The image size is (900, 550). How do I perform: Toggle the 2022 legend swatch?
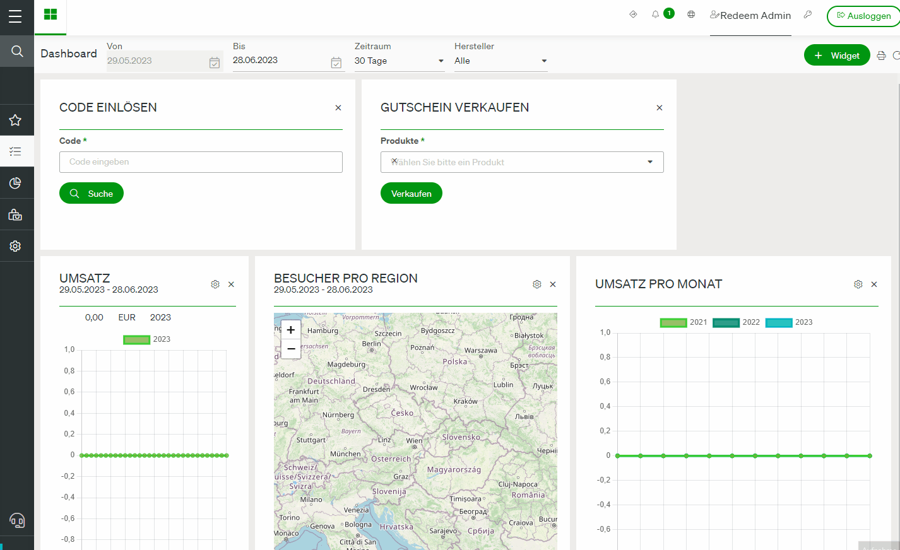[726, 323]
